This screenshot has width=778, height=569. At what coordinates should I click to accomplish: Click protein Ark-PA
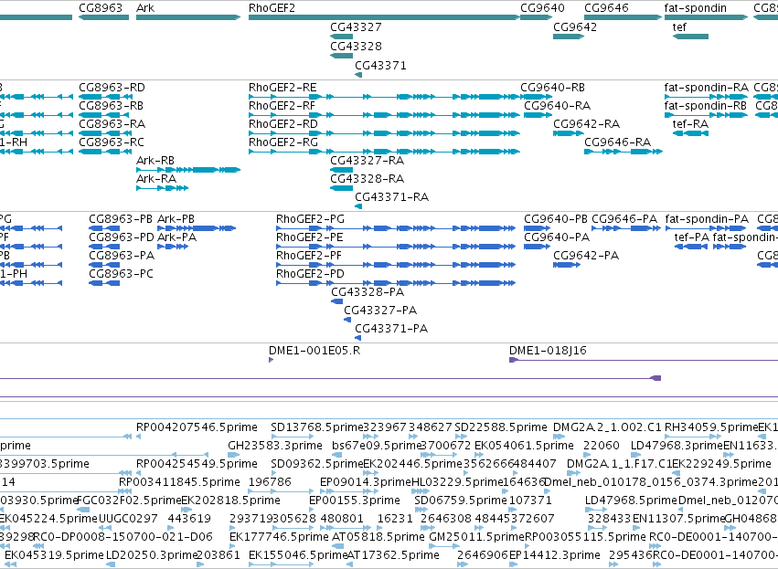pyautogui.click(x=177, y=237)
